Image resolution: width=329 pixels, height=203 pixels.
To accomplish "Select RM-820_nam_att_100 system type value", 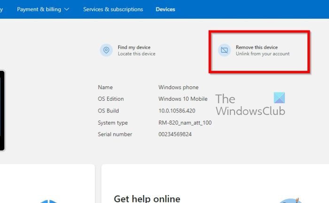I will click(185, 123).
